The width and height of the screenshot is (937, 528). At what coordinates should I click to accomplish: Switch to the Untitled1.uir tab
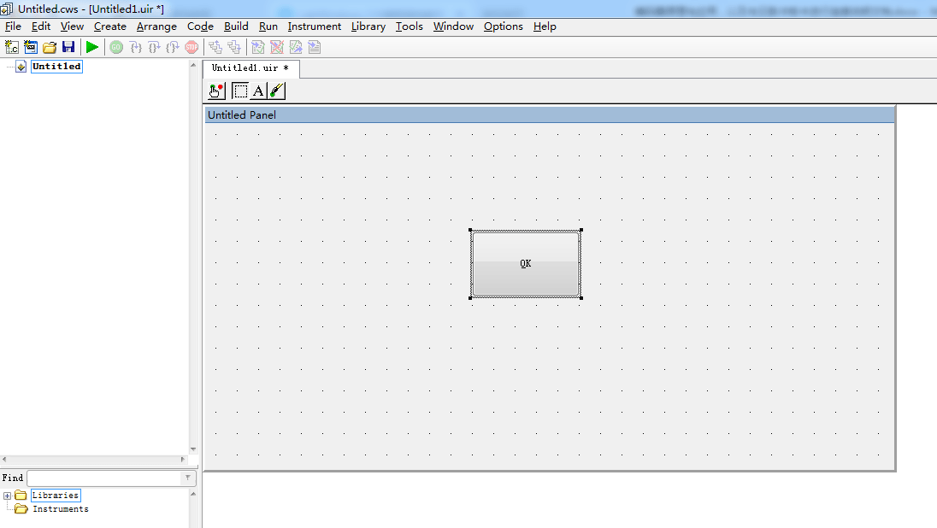pos(250,68)
